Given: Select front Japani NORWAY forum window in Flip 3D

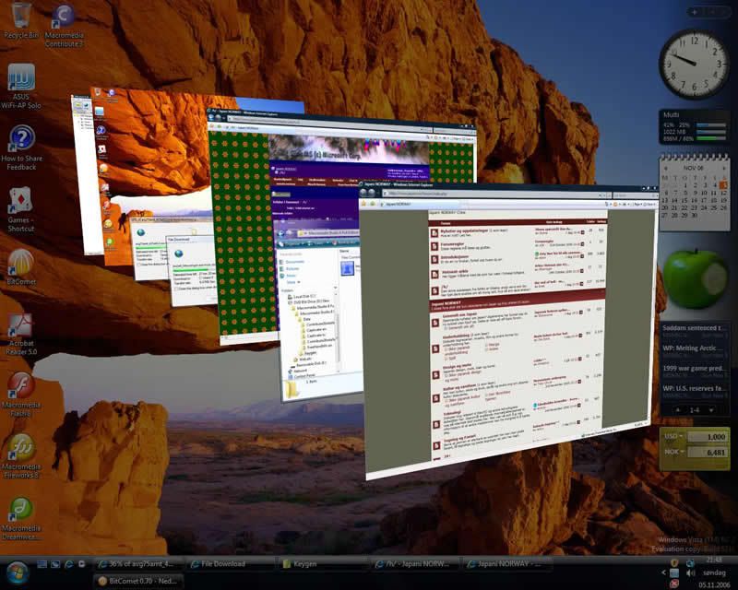Looking at the screenshot, I should point(508,329).
